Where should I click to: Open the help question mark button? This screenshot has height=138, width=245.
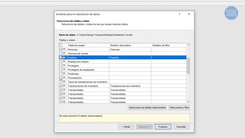tap(180, 14)
